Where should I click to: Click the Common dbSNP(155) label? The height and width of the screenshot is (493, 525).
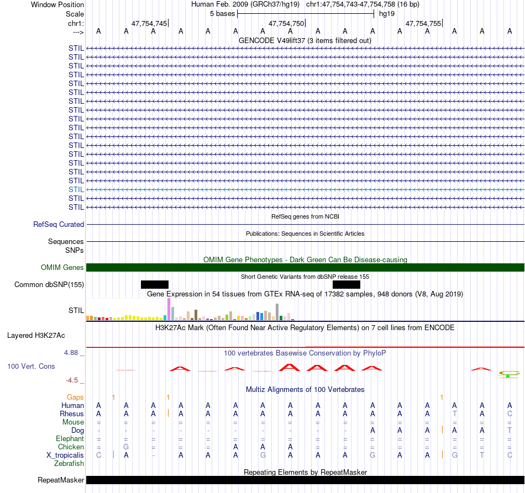coord(49,285)
